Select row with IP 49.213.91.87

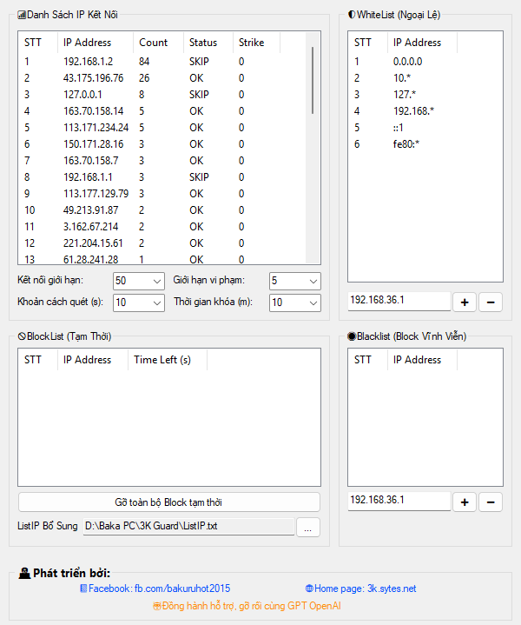coord(162,210)
